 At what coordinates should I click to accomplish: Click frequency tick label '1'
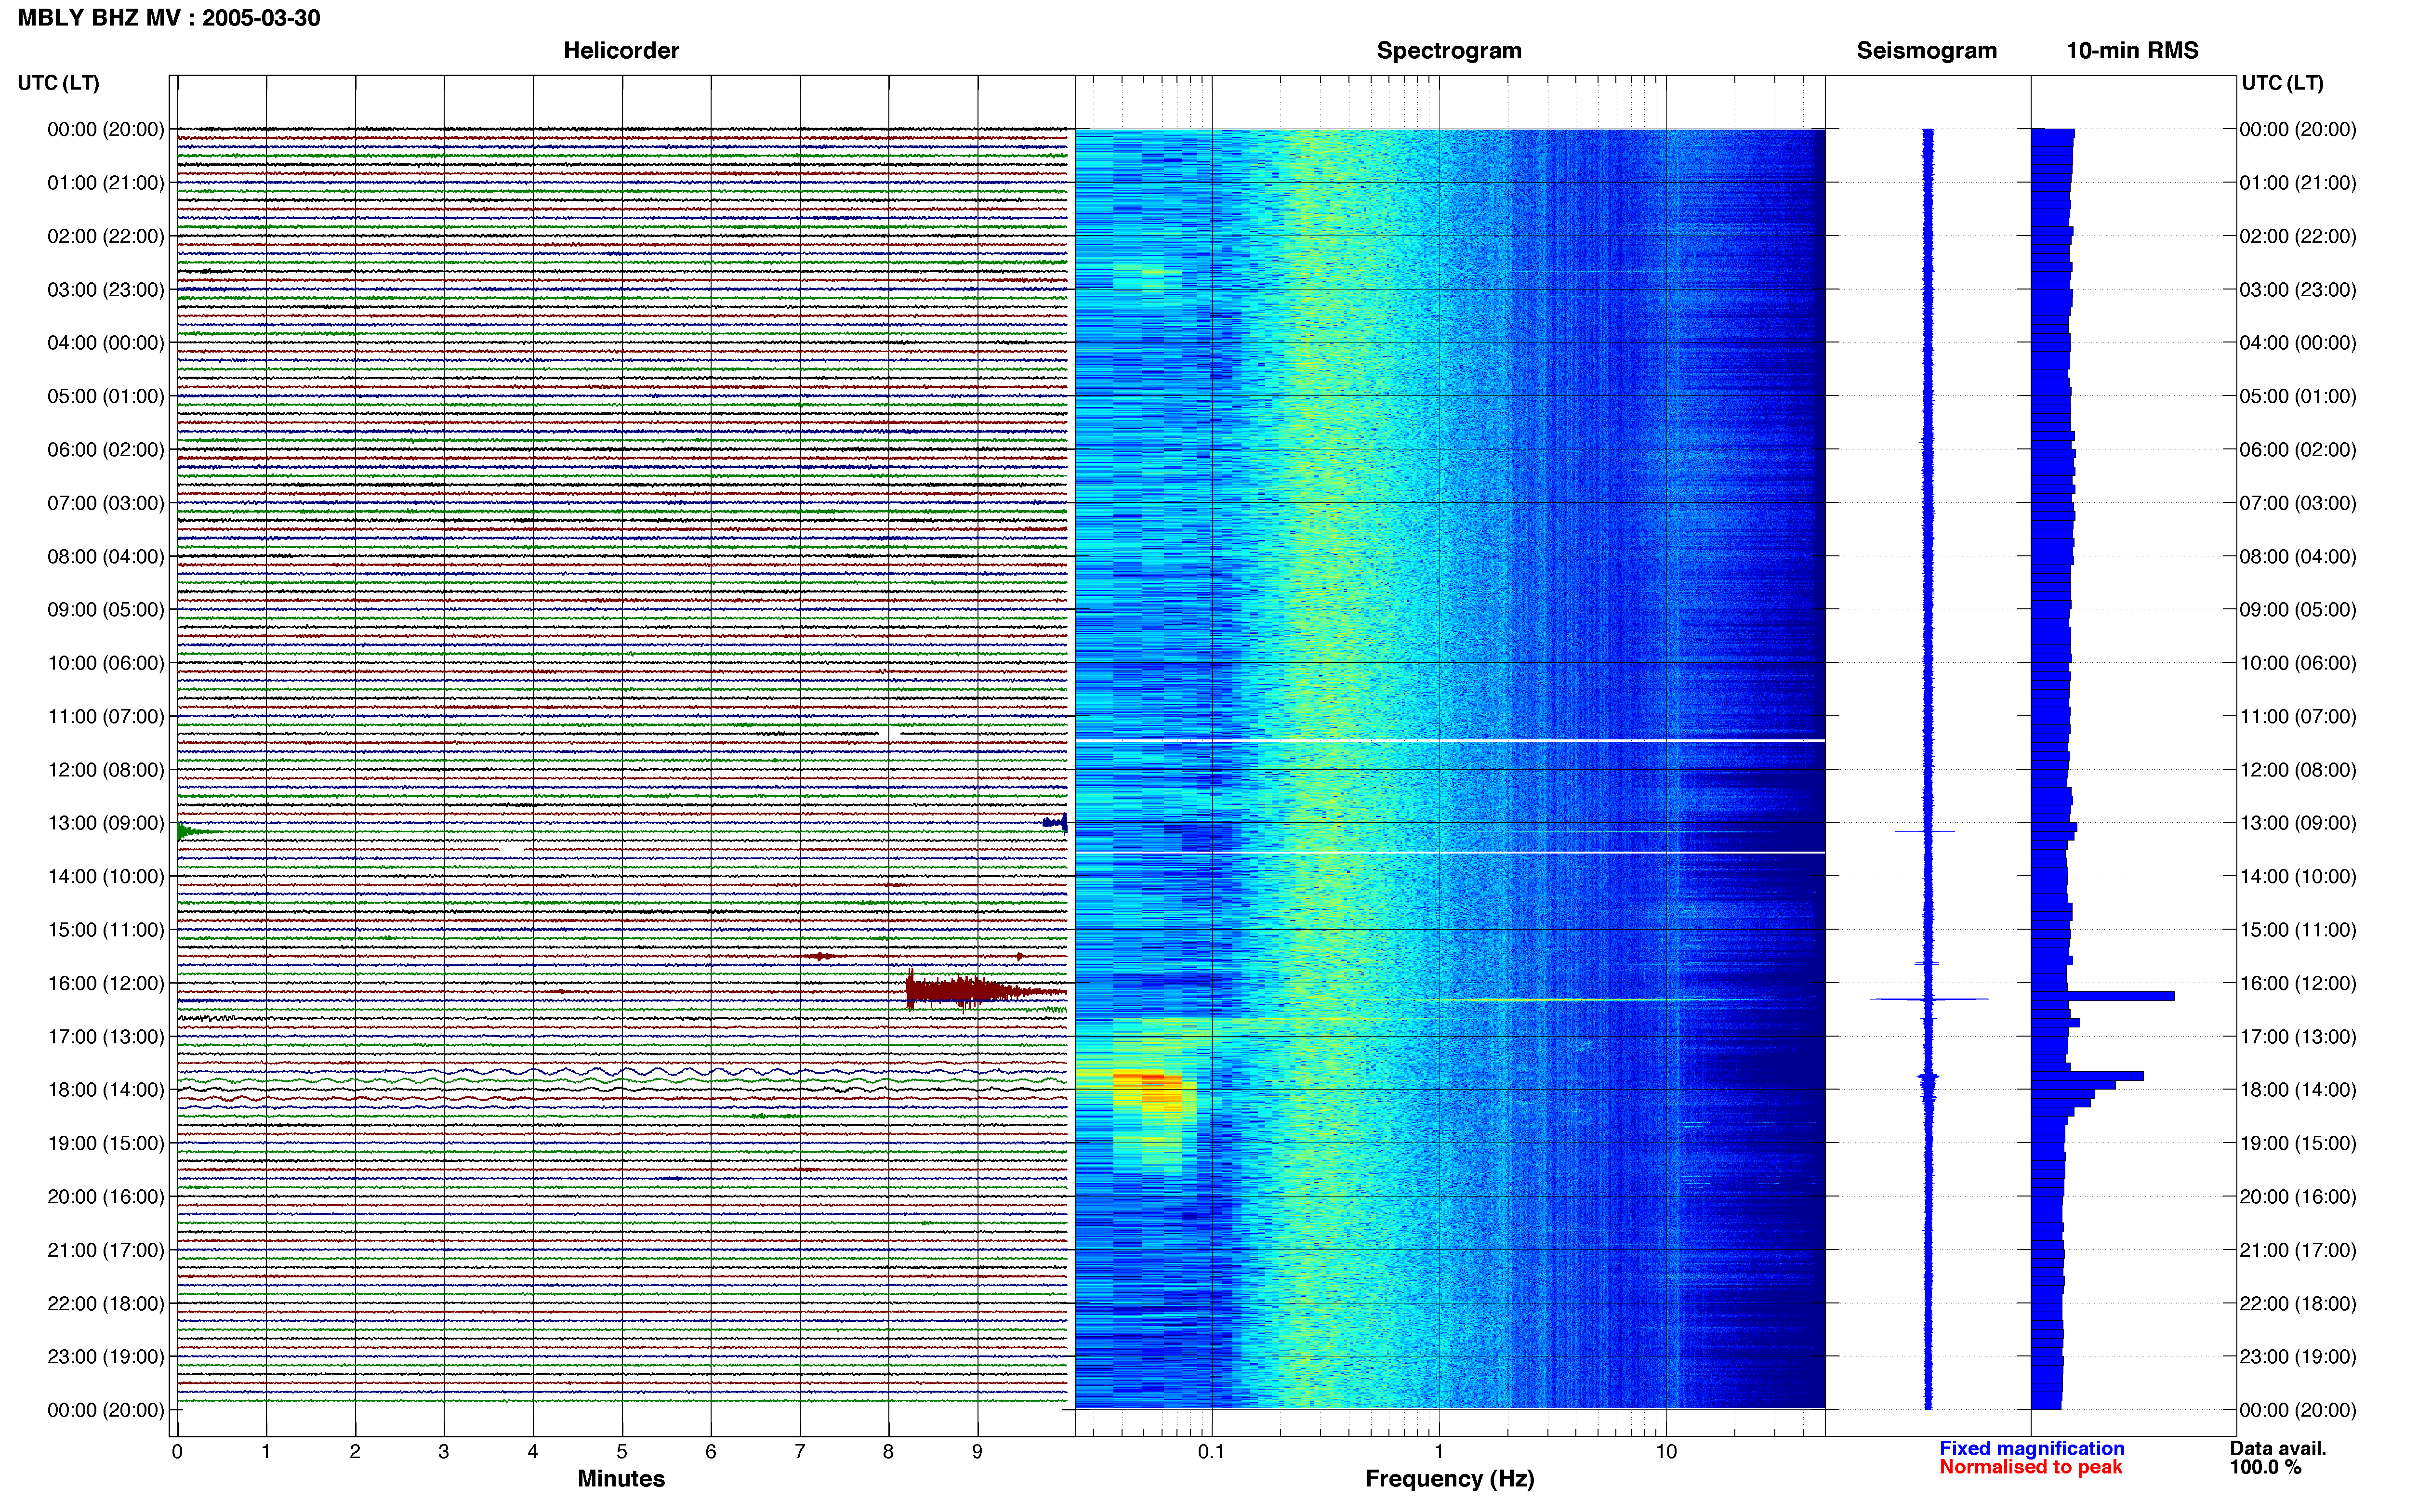[1439, 1452]
